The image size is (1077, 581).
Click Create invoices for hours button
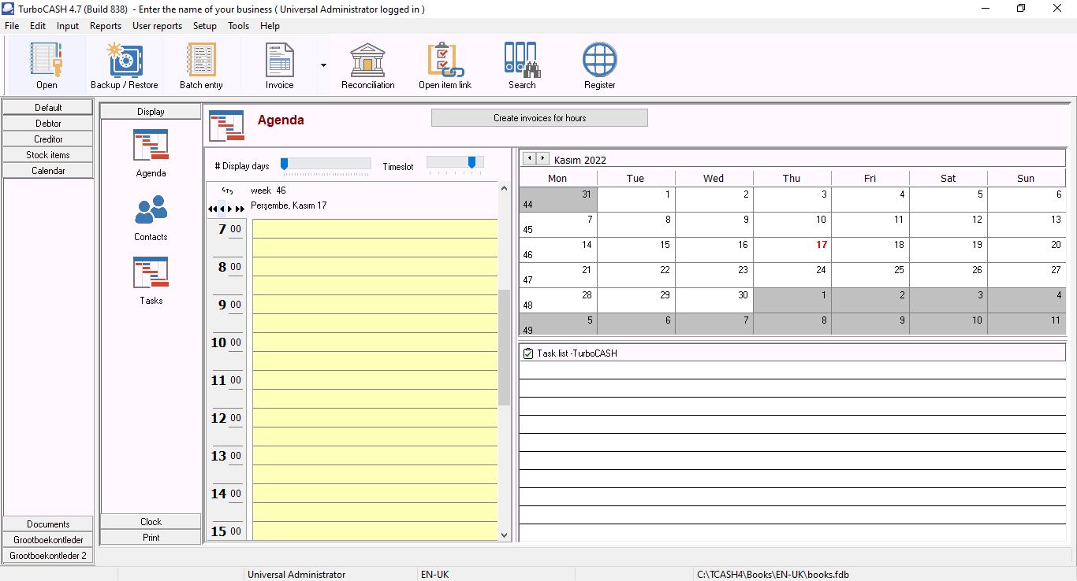539,118
